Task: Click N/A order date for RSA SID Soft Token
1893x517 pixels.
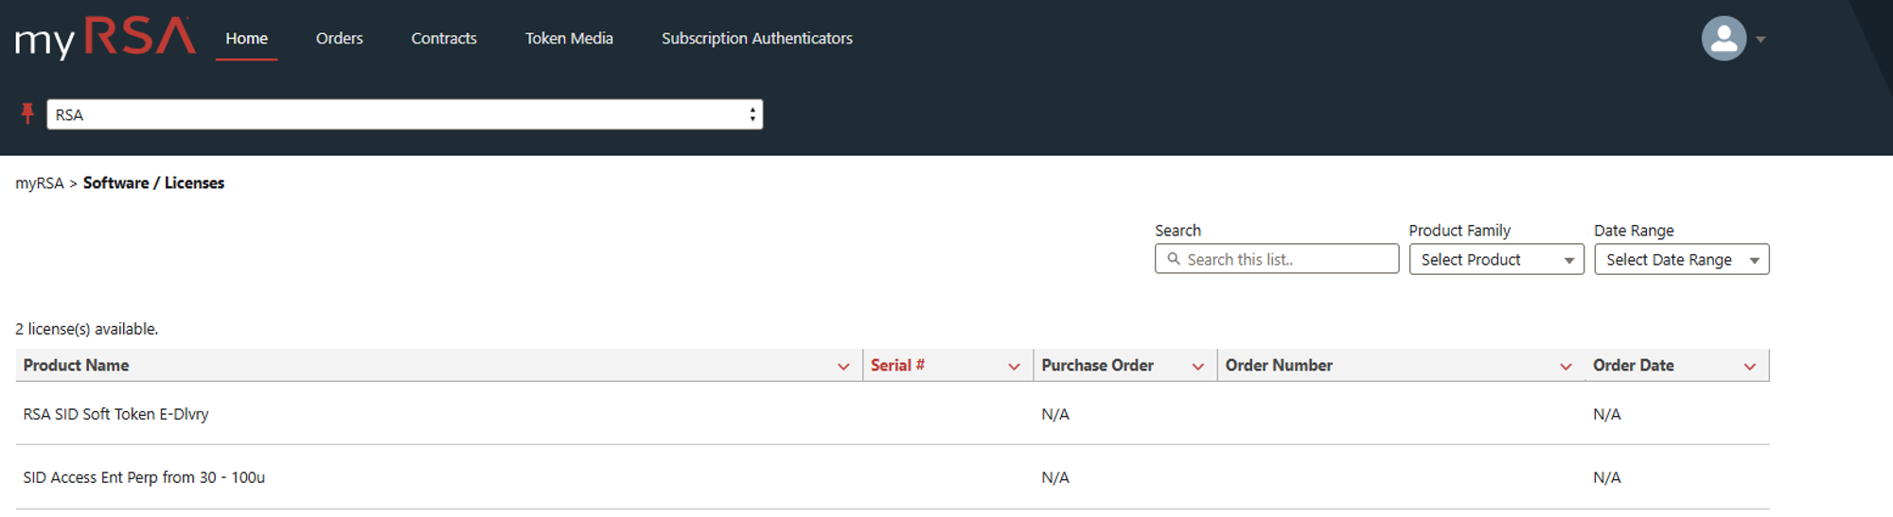Action: pyautogui.click(x=1606, y=415)
